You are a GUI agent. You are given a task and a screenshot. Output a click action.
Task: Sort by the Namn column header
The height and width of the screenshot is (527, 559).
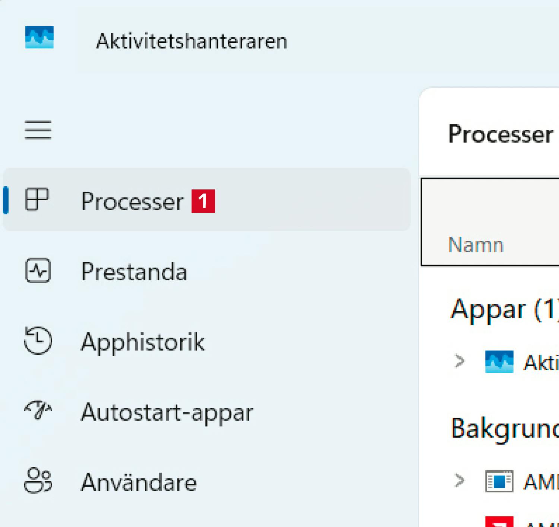coord(476,245)
